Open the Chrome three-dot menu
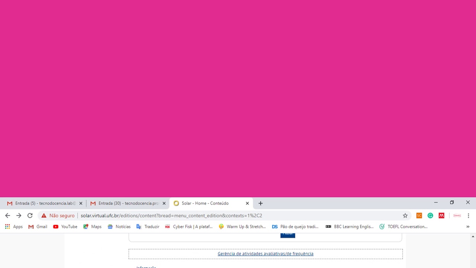This screenshot has width=476, height=268. pos(469,216)
